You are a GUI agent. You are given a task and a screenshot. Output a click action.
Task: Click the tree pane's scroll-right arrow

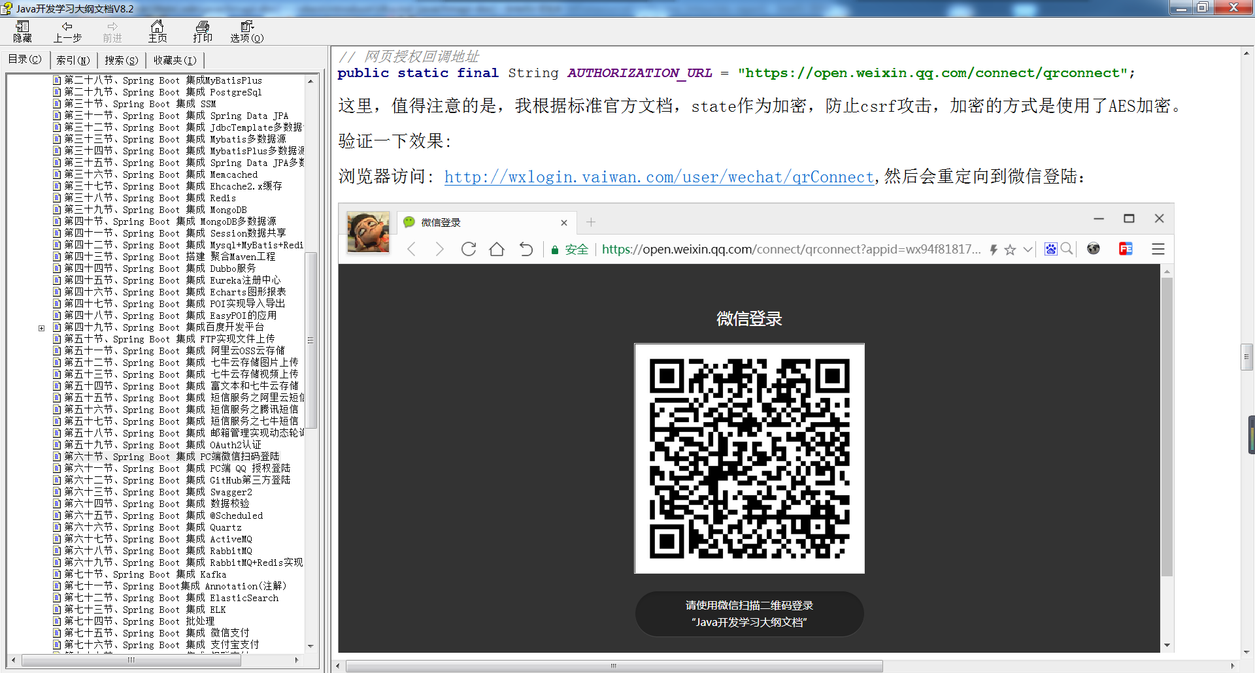297,660
